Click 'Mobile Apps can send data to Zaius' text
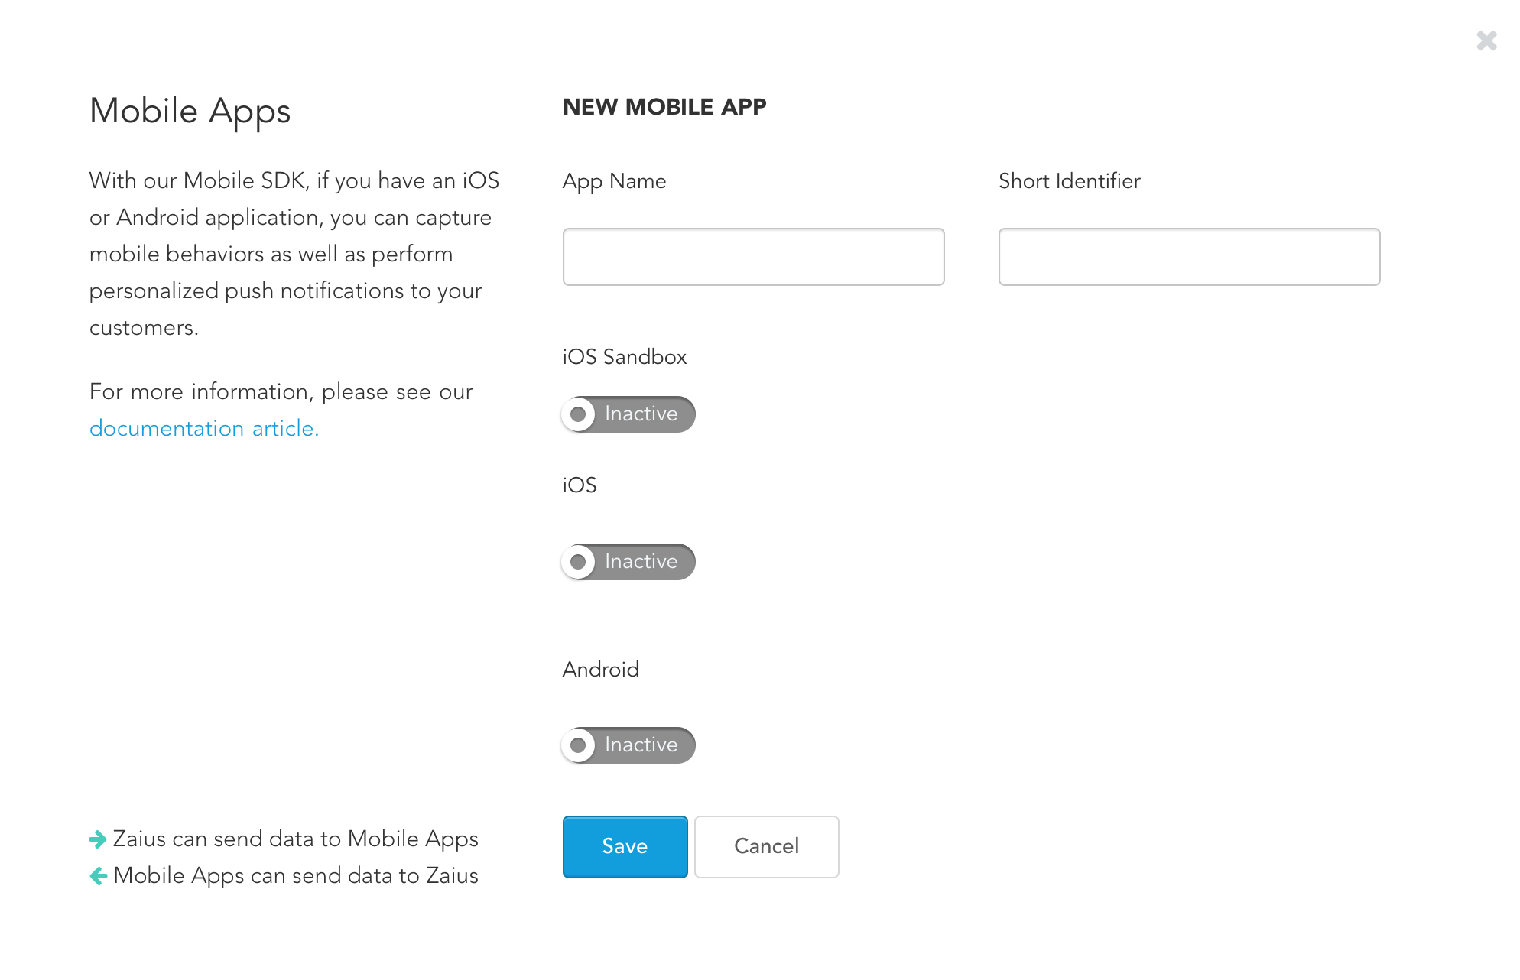The height and width of the screenshot is (980, 1520). pyautogui.click(x=295, y=875)
